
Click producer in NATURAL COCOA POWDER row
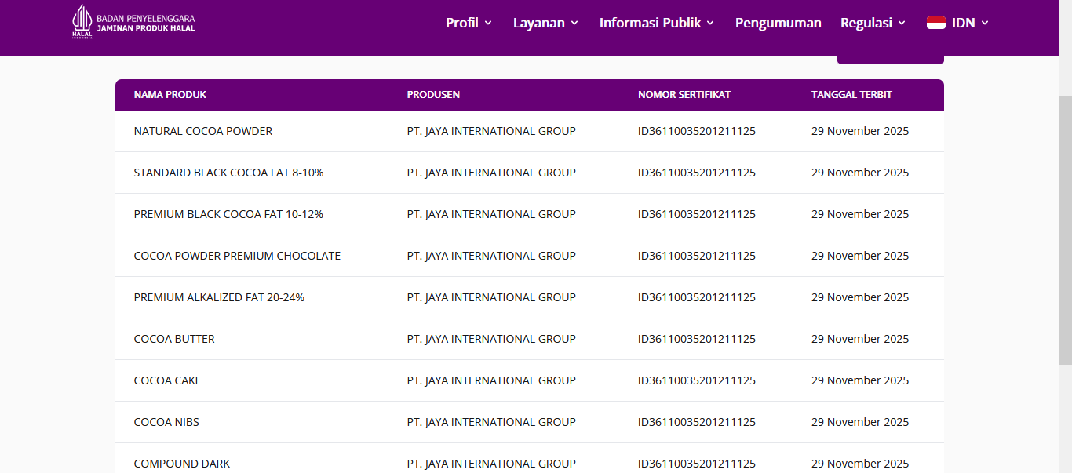[491, 131]
